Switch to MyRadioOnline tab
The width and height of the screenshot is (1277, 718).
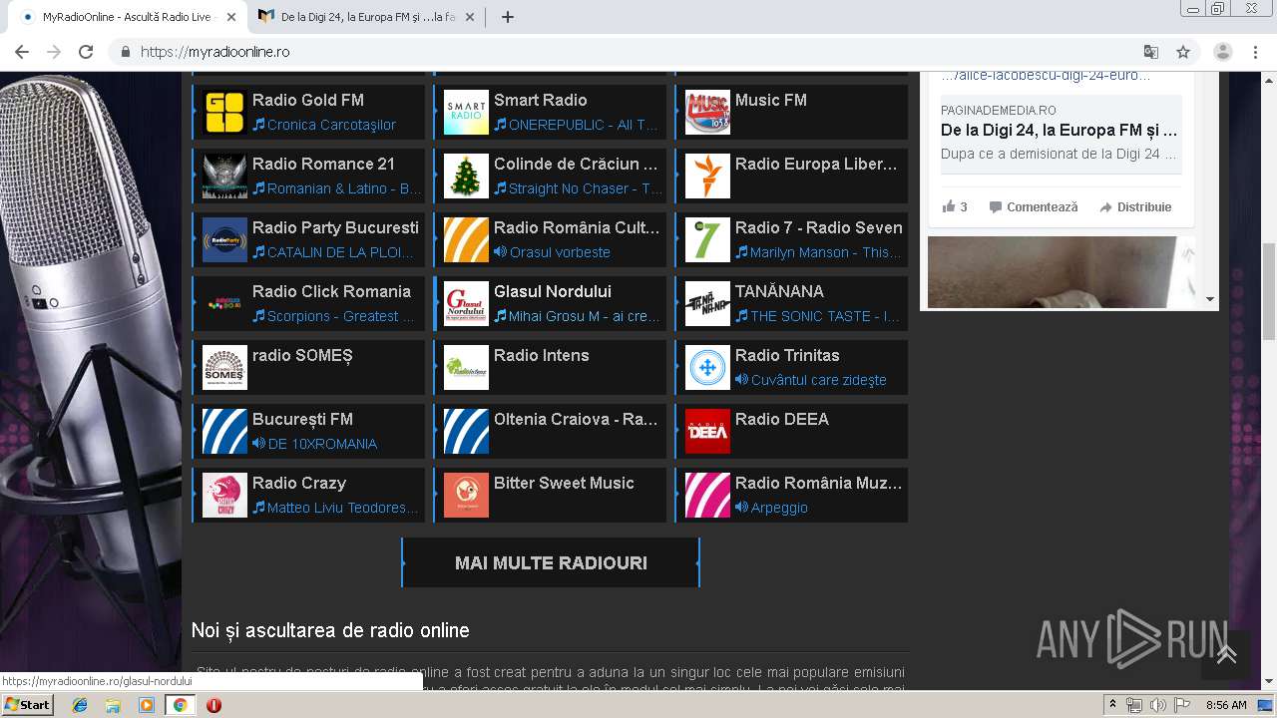point(128,17)
